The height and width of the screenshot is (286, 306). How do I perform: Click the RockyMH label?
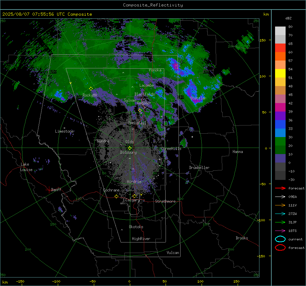[x=90, y=95]
